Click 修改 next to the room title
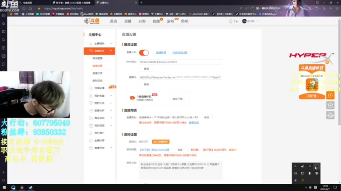Screen dimensions: 341x191 pos(180,150)
